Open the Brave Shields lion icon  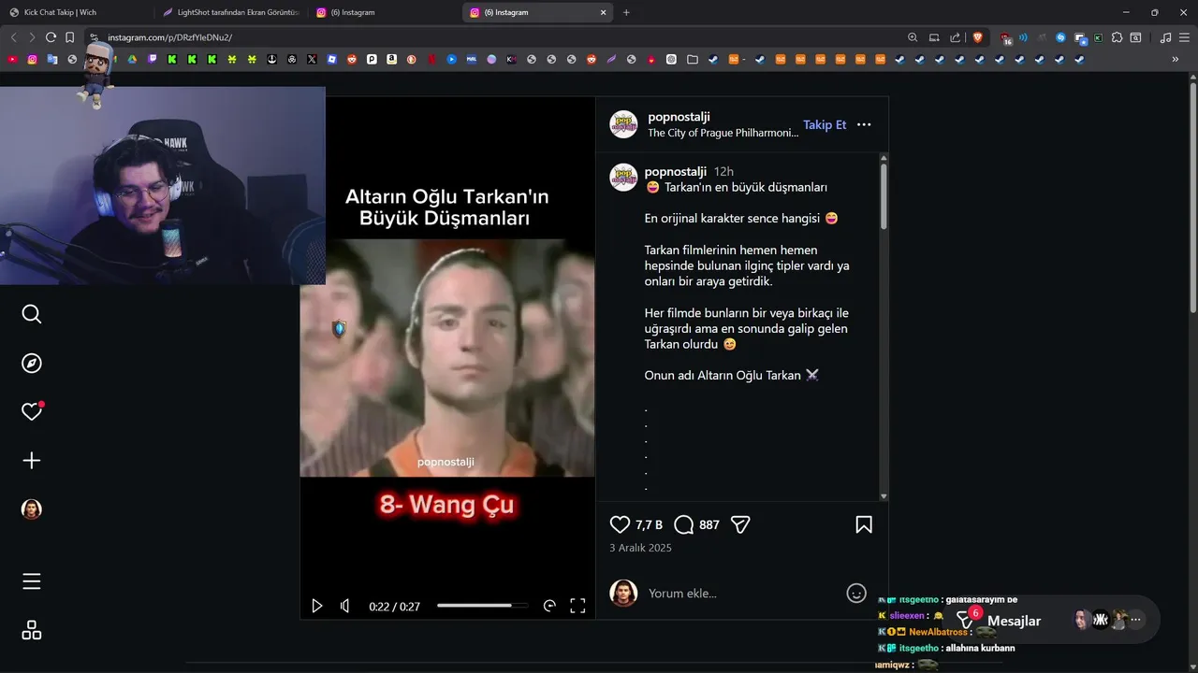pyautogui.click(x=978, y=37)
